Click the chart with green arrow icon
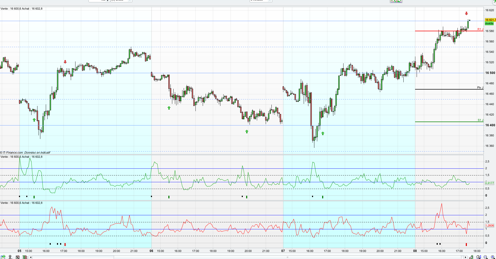 click(3, 257)
